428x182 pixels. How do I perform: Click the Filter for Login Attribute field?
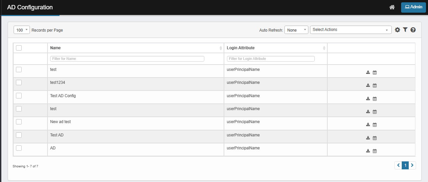pos(270,59)
